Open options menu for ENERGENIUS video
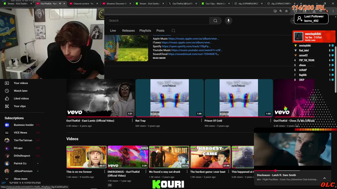 [x=146, y=172]
